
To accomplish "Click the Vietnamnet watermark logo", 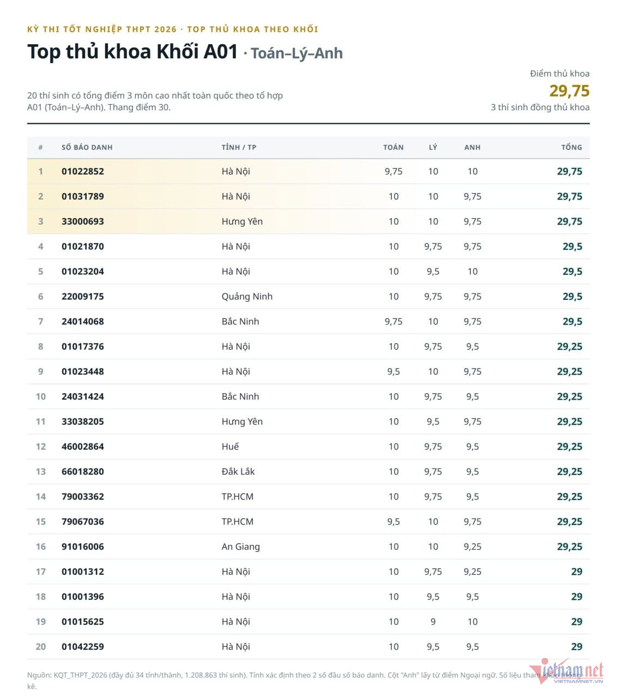I will tap(566, 670).
